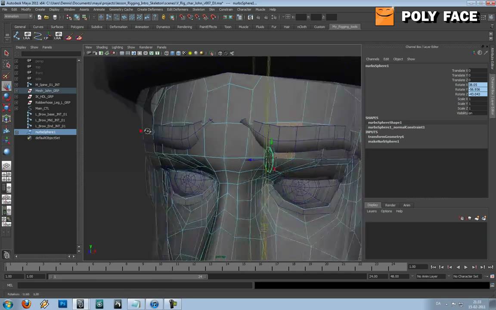Select the Joint tool on the shelf
The width and height of the screenshot is (496, 310).
17,37
